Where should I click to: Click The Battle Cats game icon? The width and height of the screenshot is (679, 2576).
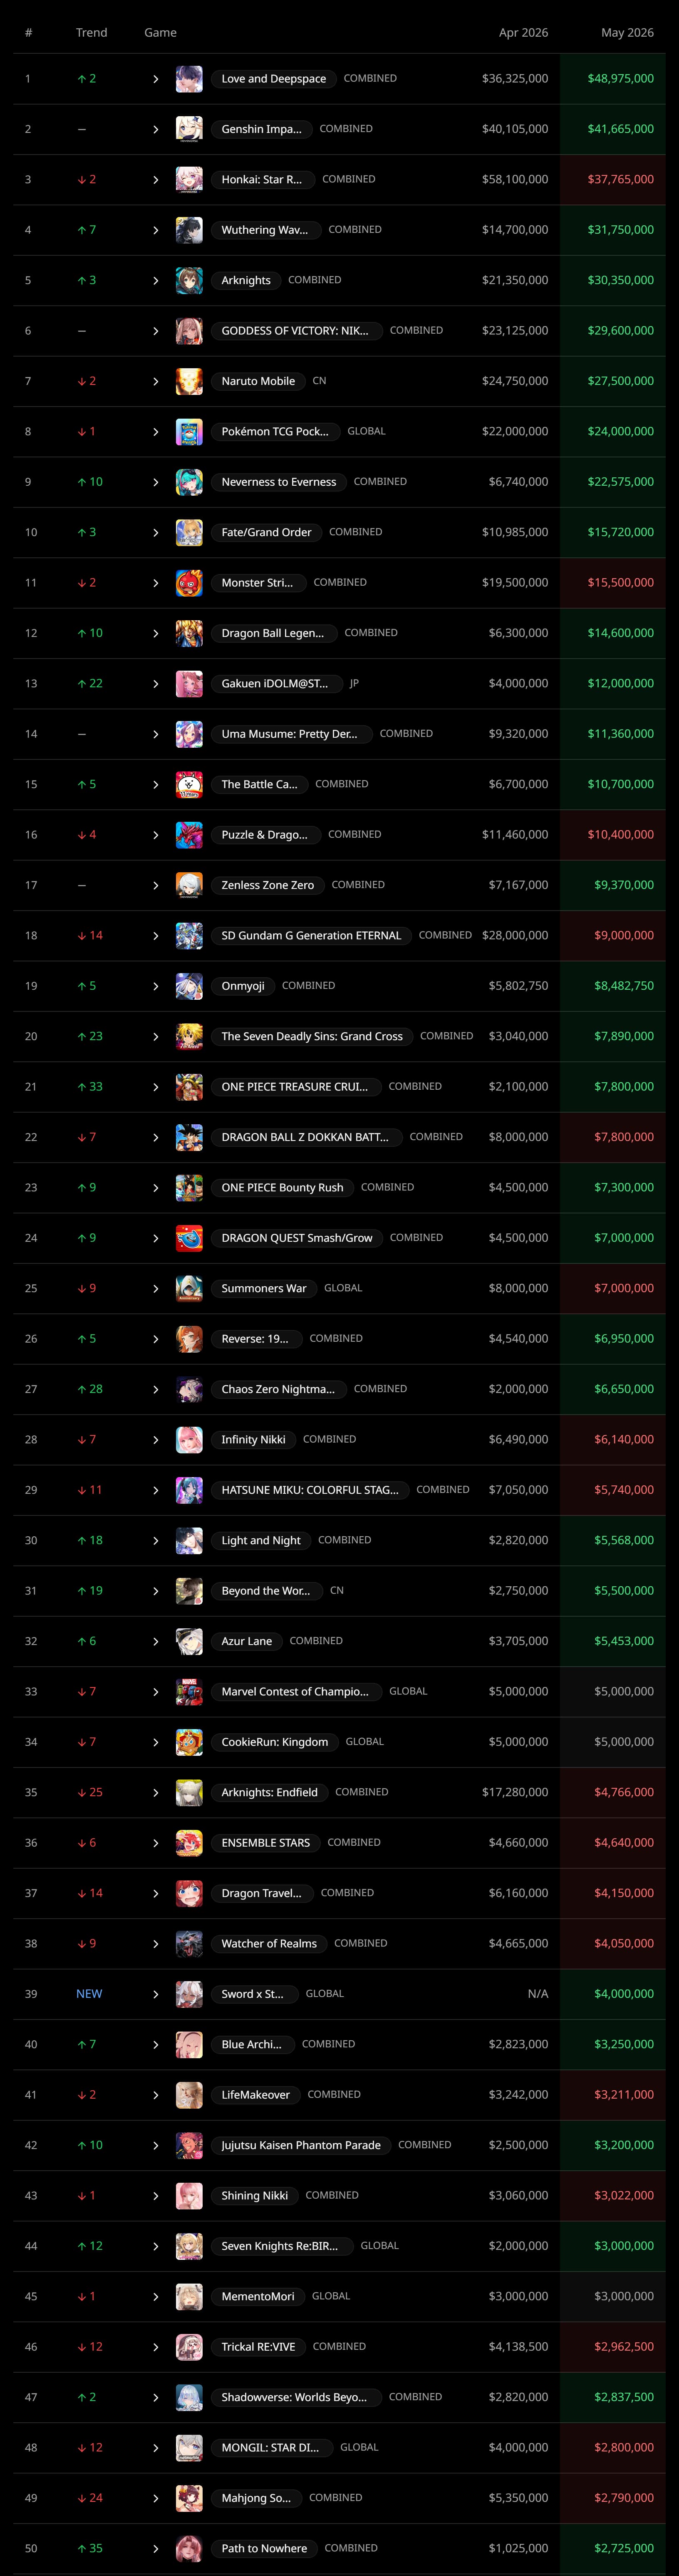(189, 784)
